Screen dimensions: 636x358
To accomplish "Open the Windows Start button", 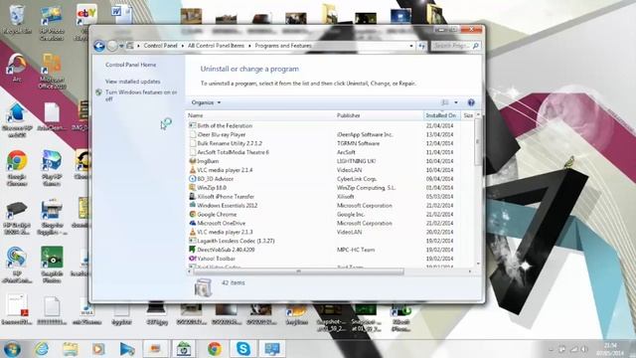I will pos(12,349).
